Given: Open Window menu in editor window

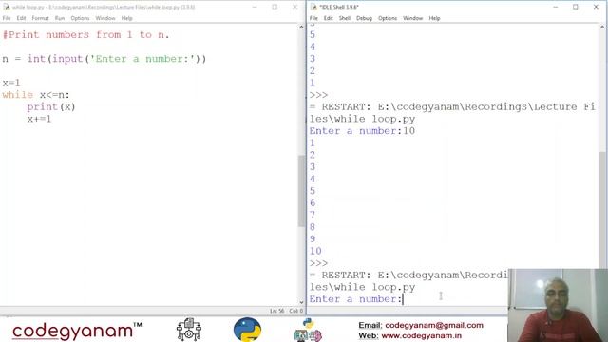Looking at the screenshot, I should pyautogui.click(x=105, y=18).
